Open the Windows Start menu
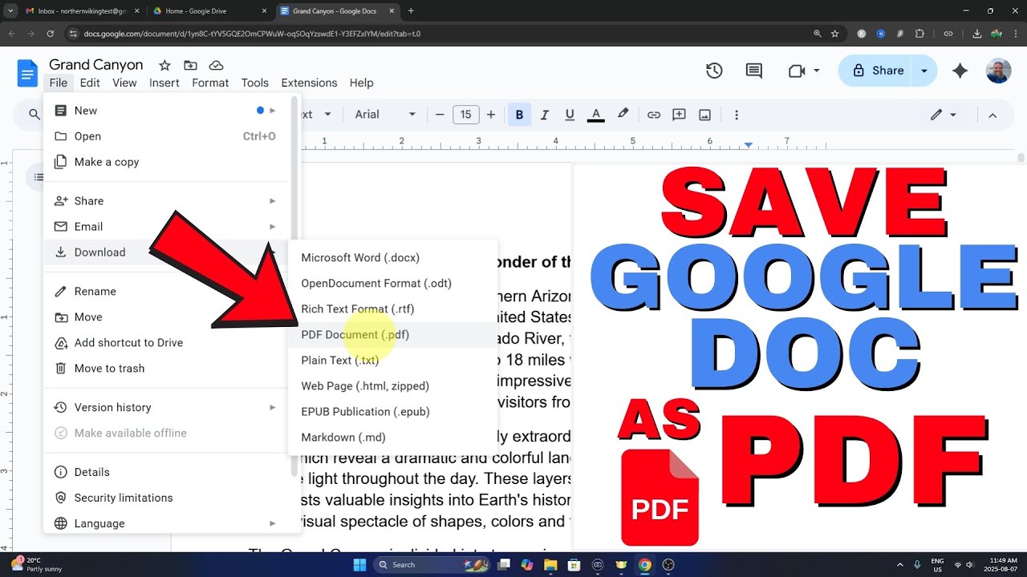 [359, 564]
